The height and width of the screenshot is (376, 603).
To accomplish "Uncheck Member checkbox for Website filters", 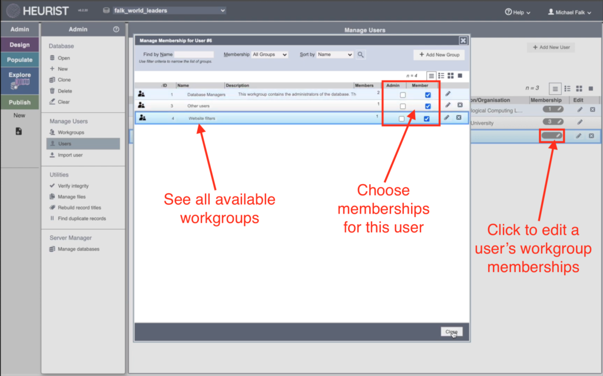I will click(x=426, y=119).
